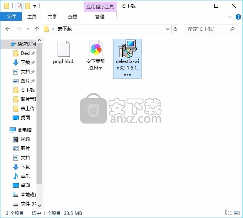This screenshot has width=243, height=218.
Task: Open 图片 under 此电脑
Action: click(22, 148)
